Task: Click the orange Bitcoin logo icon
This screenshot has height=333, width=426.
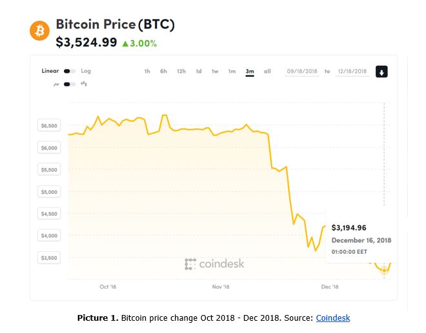Action: point(39,31)
